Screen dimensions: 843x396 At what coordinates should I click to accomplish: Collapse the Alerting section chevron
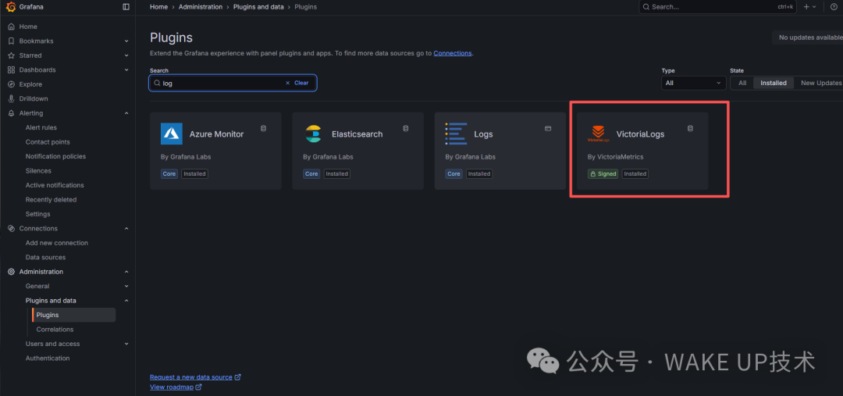click(x=126, y=113)
